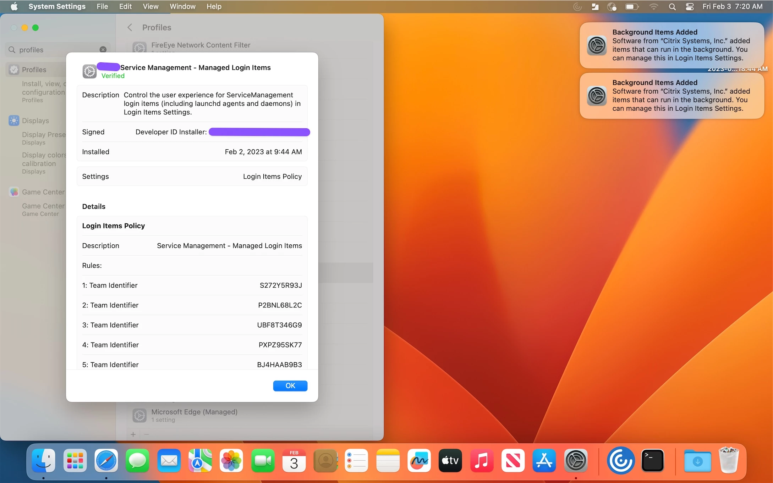
Task: Open the Edit menu
Action: (125, 6)
